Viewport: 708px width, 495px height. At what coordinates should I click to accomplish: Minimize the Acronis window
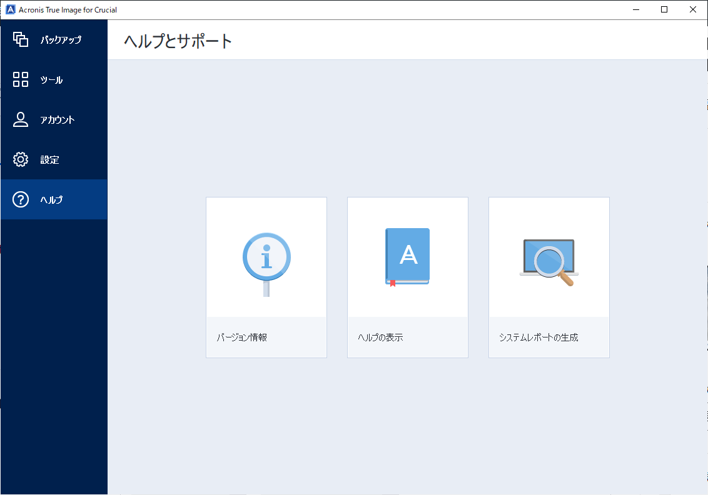[636, 9]
